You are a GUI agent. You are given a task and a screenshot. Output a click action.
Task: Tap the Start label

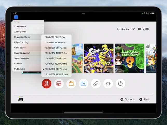coord(146,99)
